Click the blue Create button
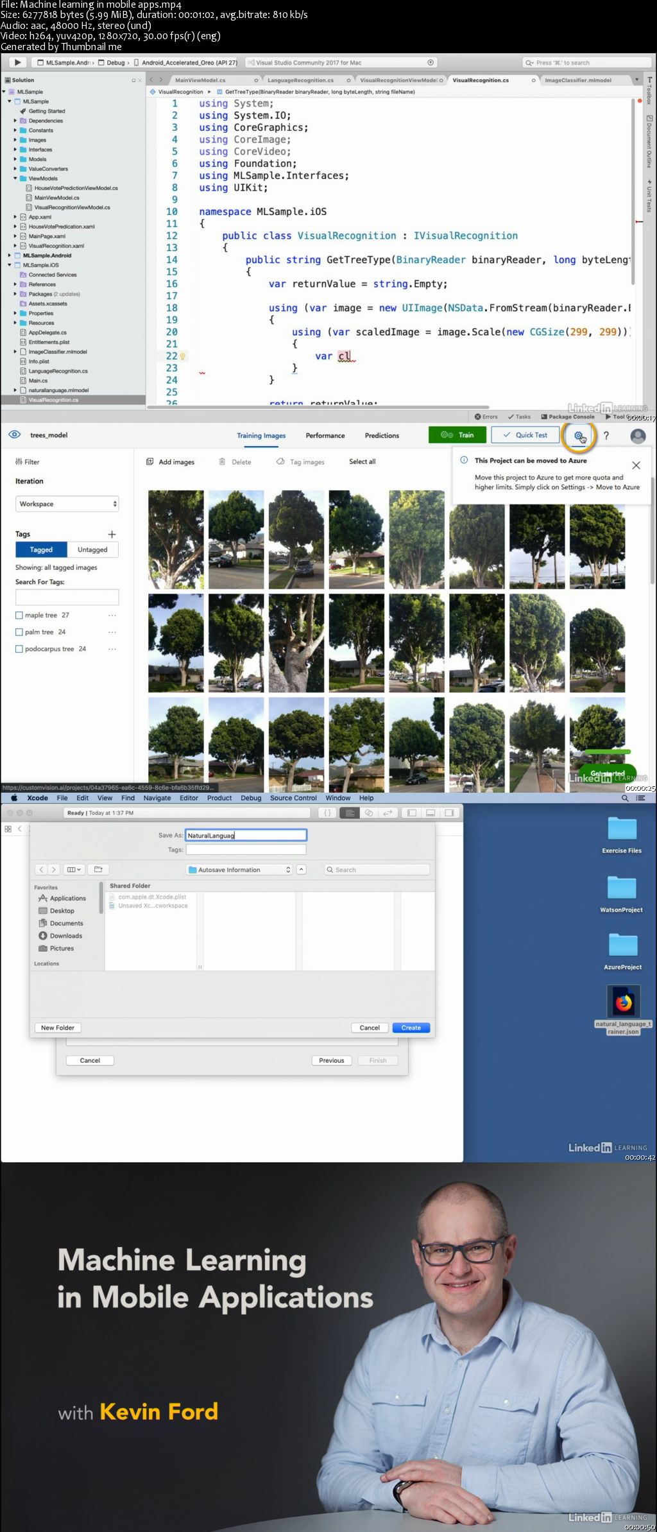The width and height of the screenshot is (657, 1532). [411, 1028]
